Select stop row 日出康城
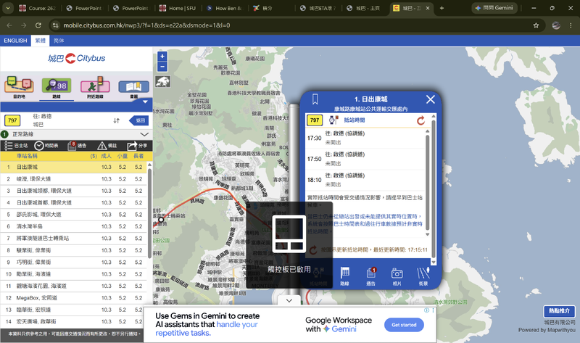The image size is (580, 343). [74, 167]
